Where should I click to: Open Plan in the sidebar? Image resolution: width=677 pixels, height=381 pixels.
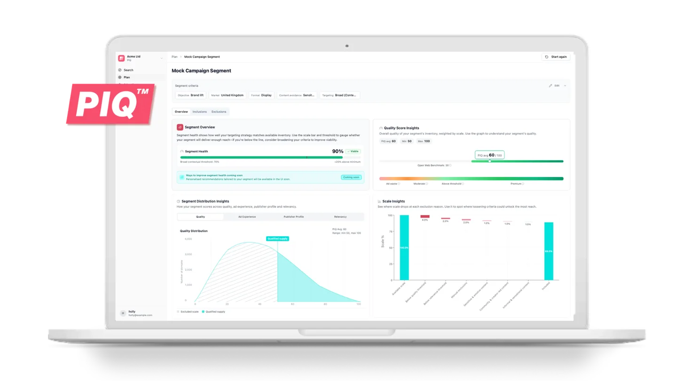[141, 77]
